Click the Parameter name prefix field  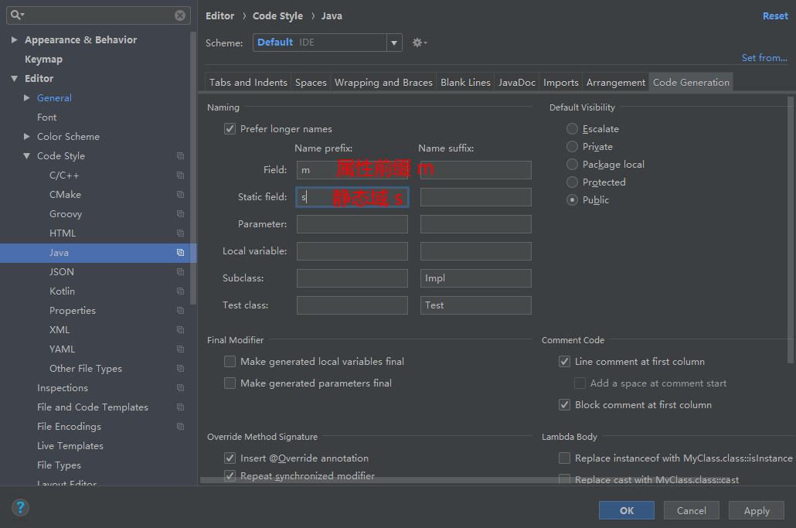tap(352, 224)
